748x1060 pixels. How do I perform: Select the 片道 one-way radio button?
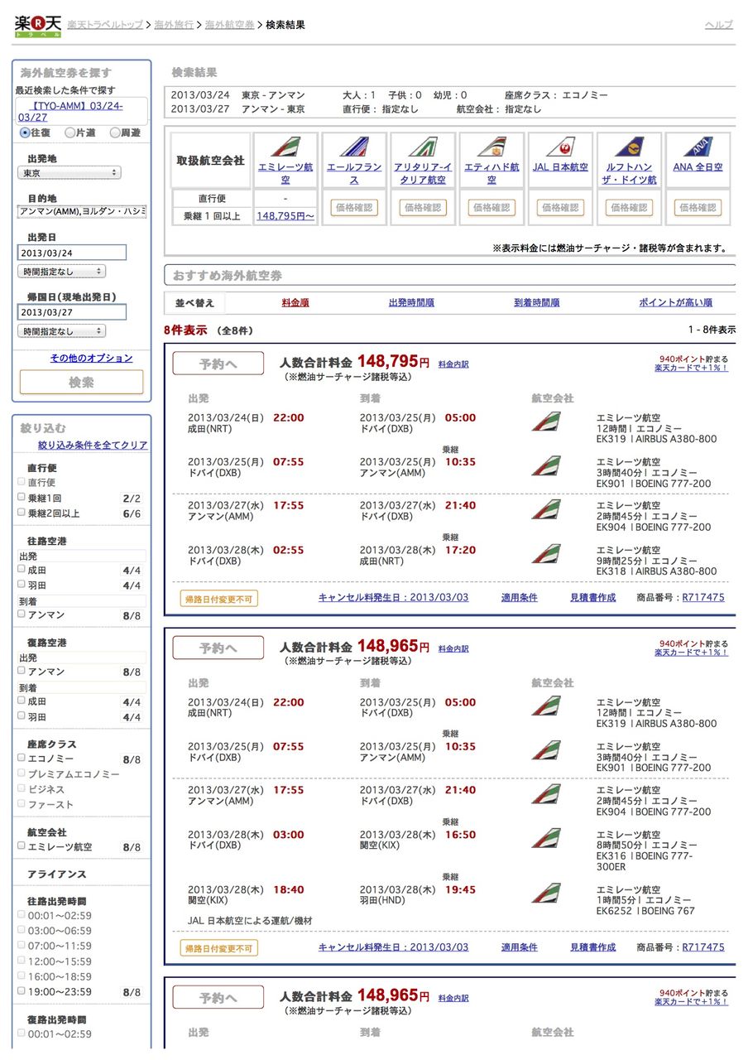pyautogui.click(x=70, y=132)
